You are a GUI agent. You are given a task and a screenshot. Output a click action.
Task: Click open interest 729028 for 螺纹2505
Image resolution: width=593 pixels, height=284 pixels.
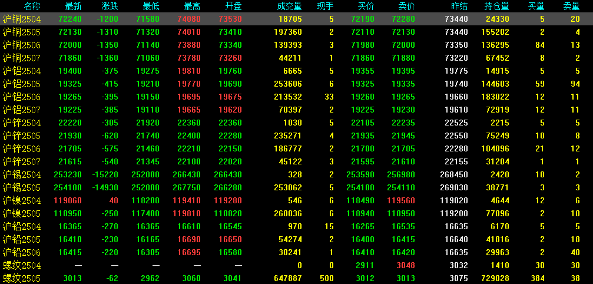(x=495, y=279)
